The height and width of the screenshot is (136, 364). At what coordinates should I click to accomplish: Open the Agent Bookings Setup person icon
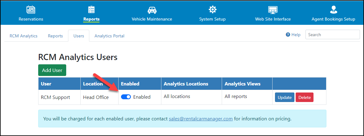pyautogui.click(x=333, y=10)
